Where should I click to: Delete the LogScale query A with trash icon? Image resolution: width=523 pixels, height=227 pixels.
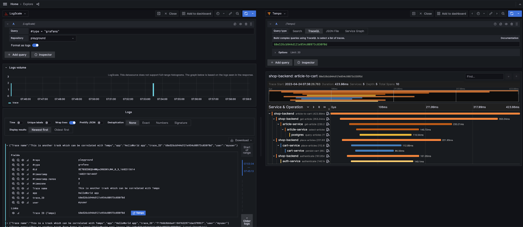(246, 24)
